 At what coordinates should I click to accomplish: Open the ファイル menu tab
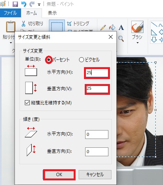point(10,13)
